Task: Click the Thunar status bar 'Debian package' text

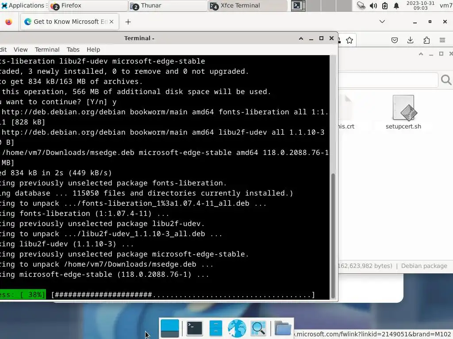Action: point(424,266)
